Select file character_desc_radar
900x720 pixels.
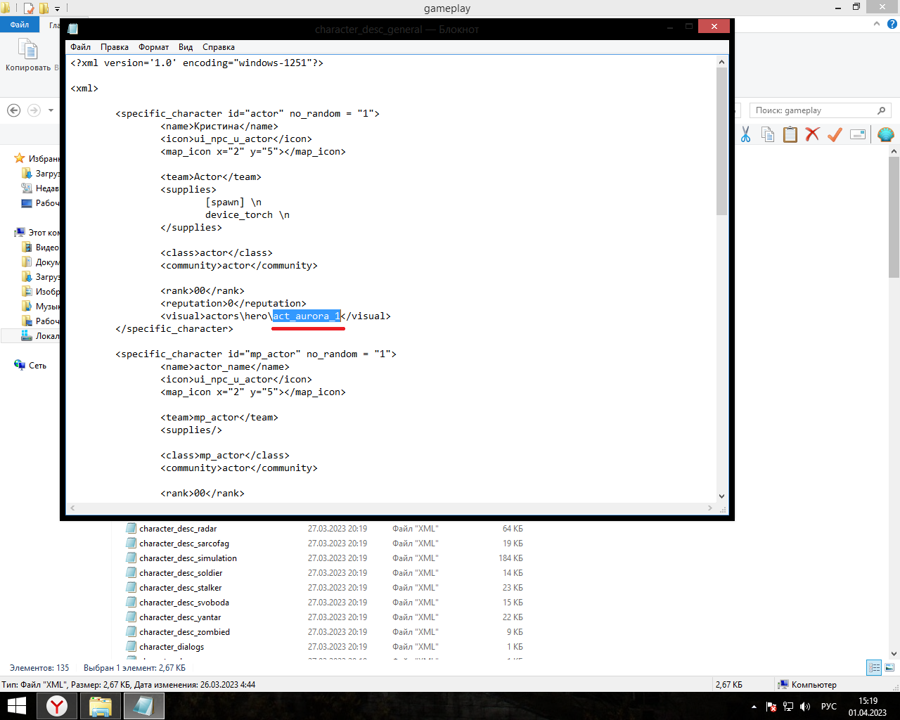178,529
